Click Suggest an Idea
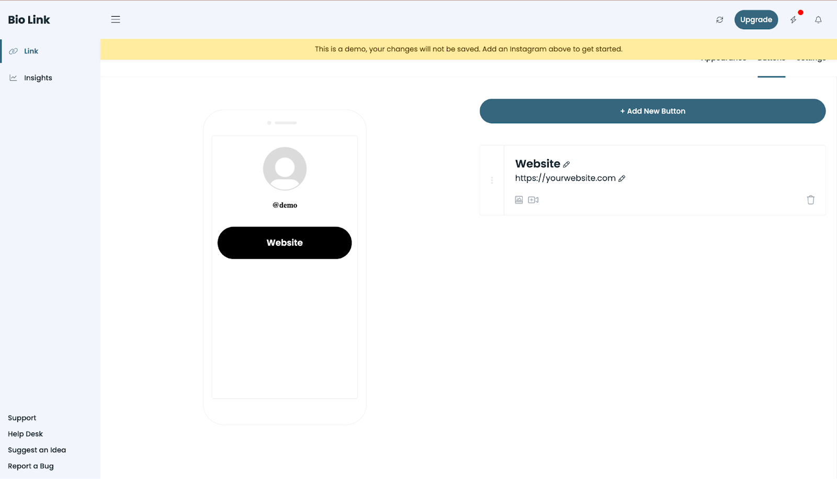 (x=37, y=450)
